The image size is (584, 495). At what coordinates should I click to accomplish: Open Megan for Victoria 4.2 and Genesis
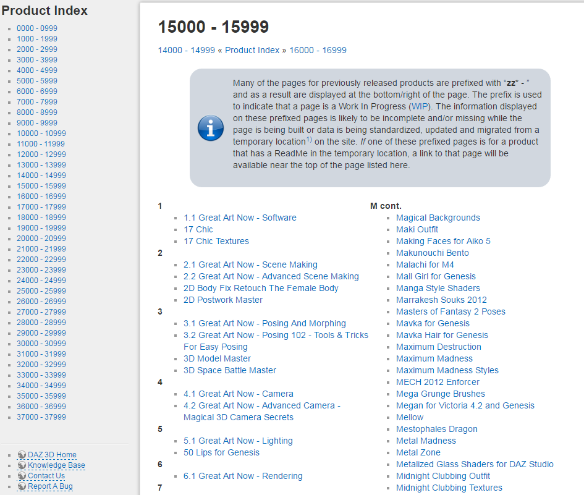pyautogui.click(x=465, y=405)
